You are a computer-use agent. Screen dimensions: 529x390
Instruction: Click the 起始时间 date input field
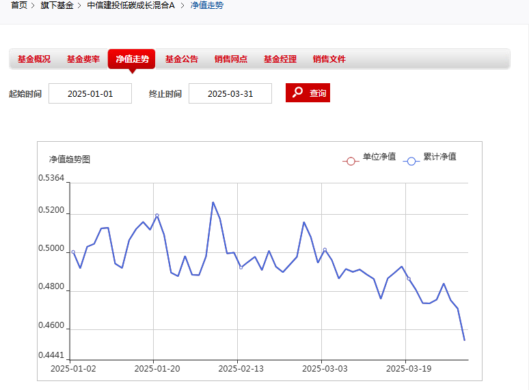point(90,93)
